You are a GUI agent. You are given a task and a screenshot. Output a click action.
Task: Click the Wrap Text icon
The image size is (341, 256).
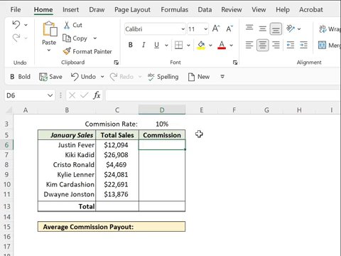(323, 29)
